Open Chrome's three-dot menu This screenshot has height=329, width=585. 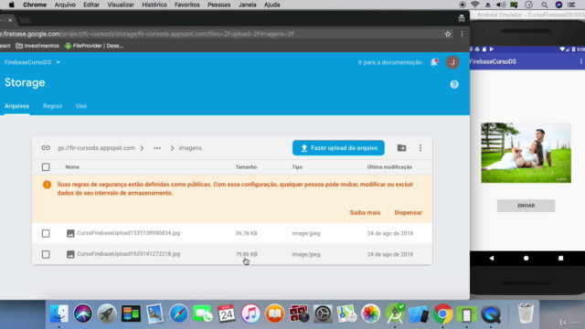(462, 34)
